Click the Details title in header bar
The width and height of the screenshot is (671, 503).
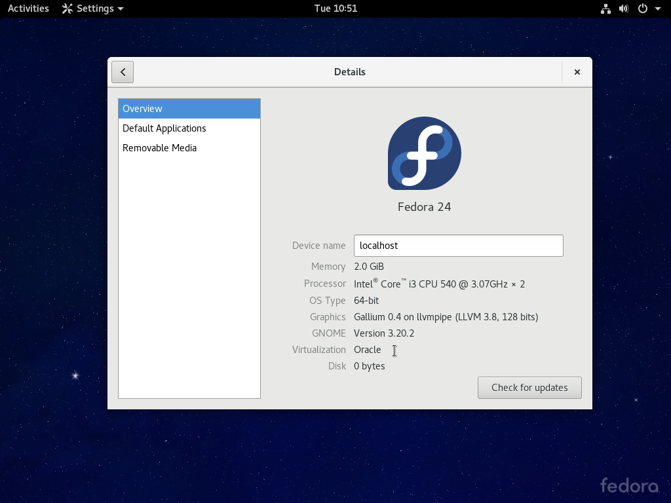[349, 72]
